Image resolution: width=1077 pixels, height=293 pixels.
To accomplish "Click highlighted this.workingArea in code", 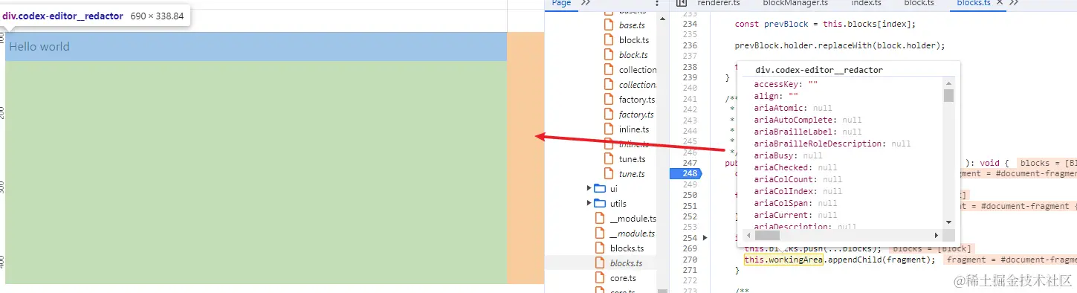I will tap(783, 260).
